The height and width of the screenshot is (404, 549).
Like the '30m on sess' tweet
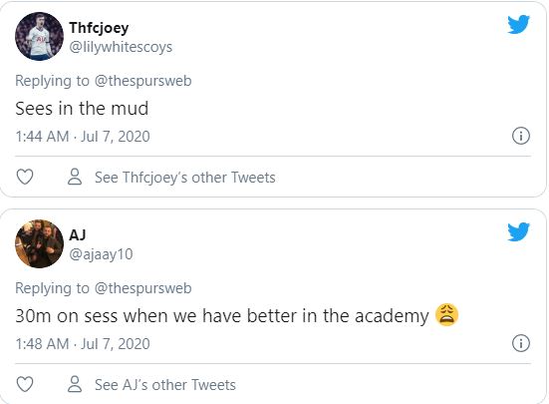(x=25, y=384)
